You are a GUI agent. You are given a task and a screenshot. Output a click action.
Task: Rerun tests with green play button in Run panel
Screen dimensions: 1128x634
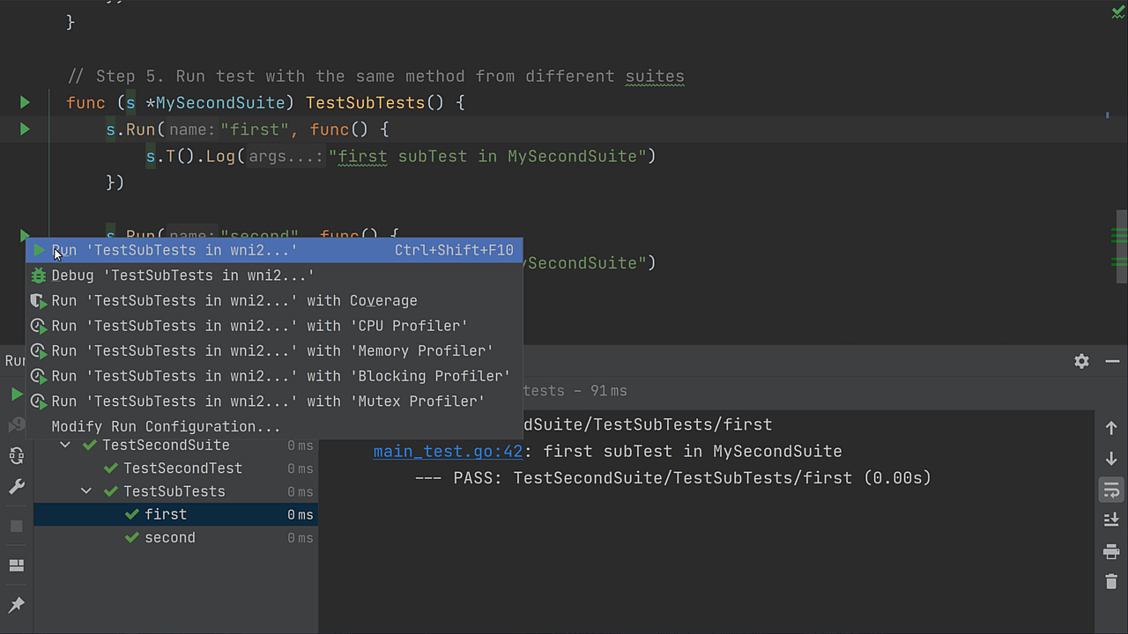tap(17, 394)
